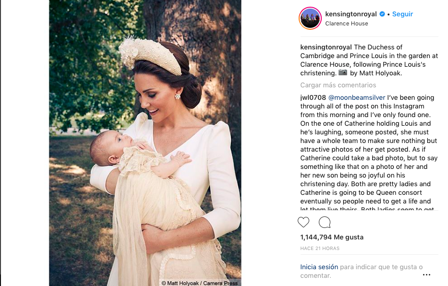Follow the account with Seguir
The height and width of the screenshot is (286, 448).
[402, 14]
